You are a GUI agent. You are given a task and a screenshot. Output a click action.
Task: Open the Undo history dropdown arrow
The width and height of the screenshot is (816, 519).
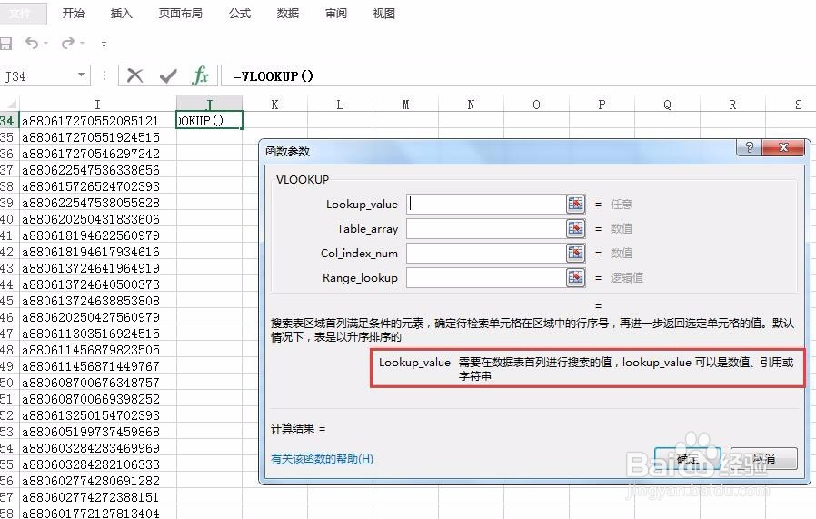click(x=45, y=44)
